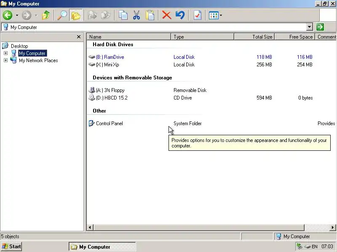
Task: Sort by the Free Space column header
Action: (x=294, y=37)
